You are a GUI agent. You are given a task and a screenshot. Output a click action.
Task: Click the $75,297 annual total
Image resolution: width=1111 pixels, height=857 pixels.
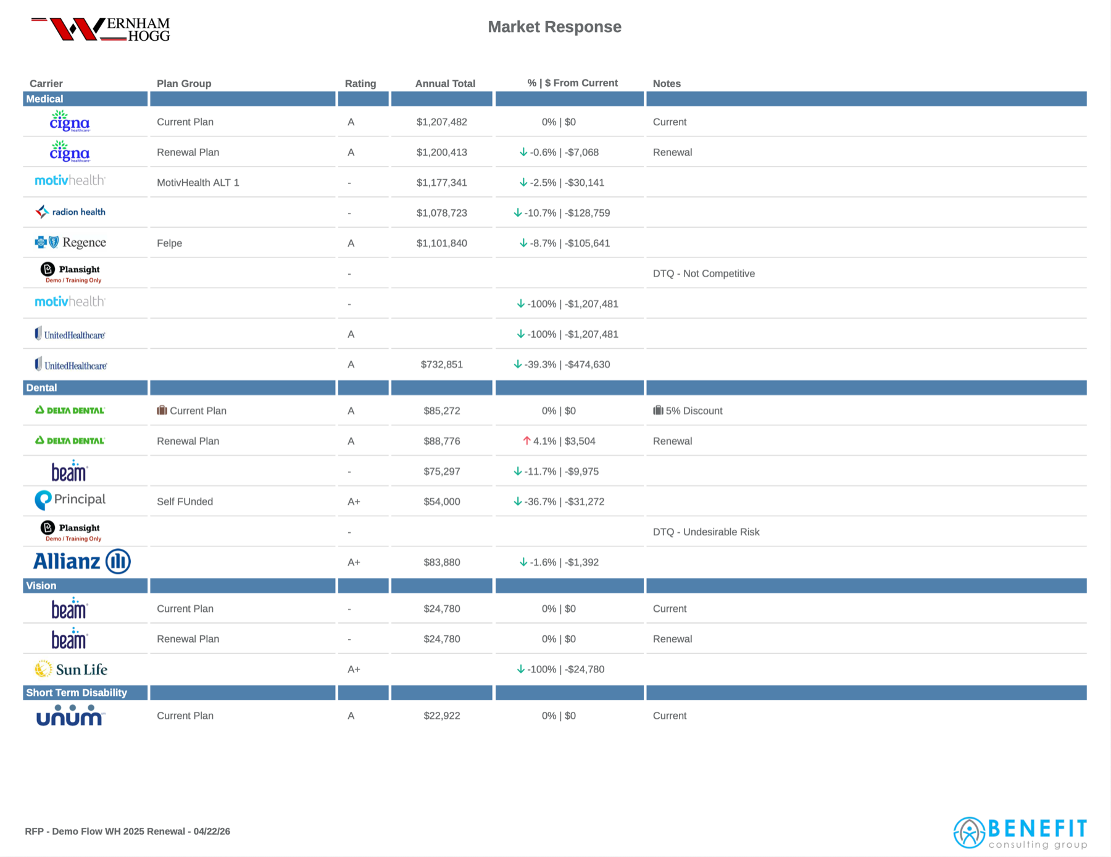click(442, 471)
